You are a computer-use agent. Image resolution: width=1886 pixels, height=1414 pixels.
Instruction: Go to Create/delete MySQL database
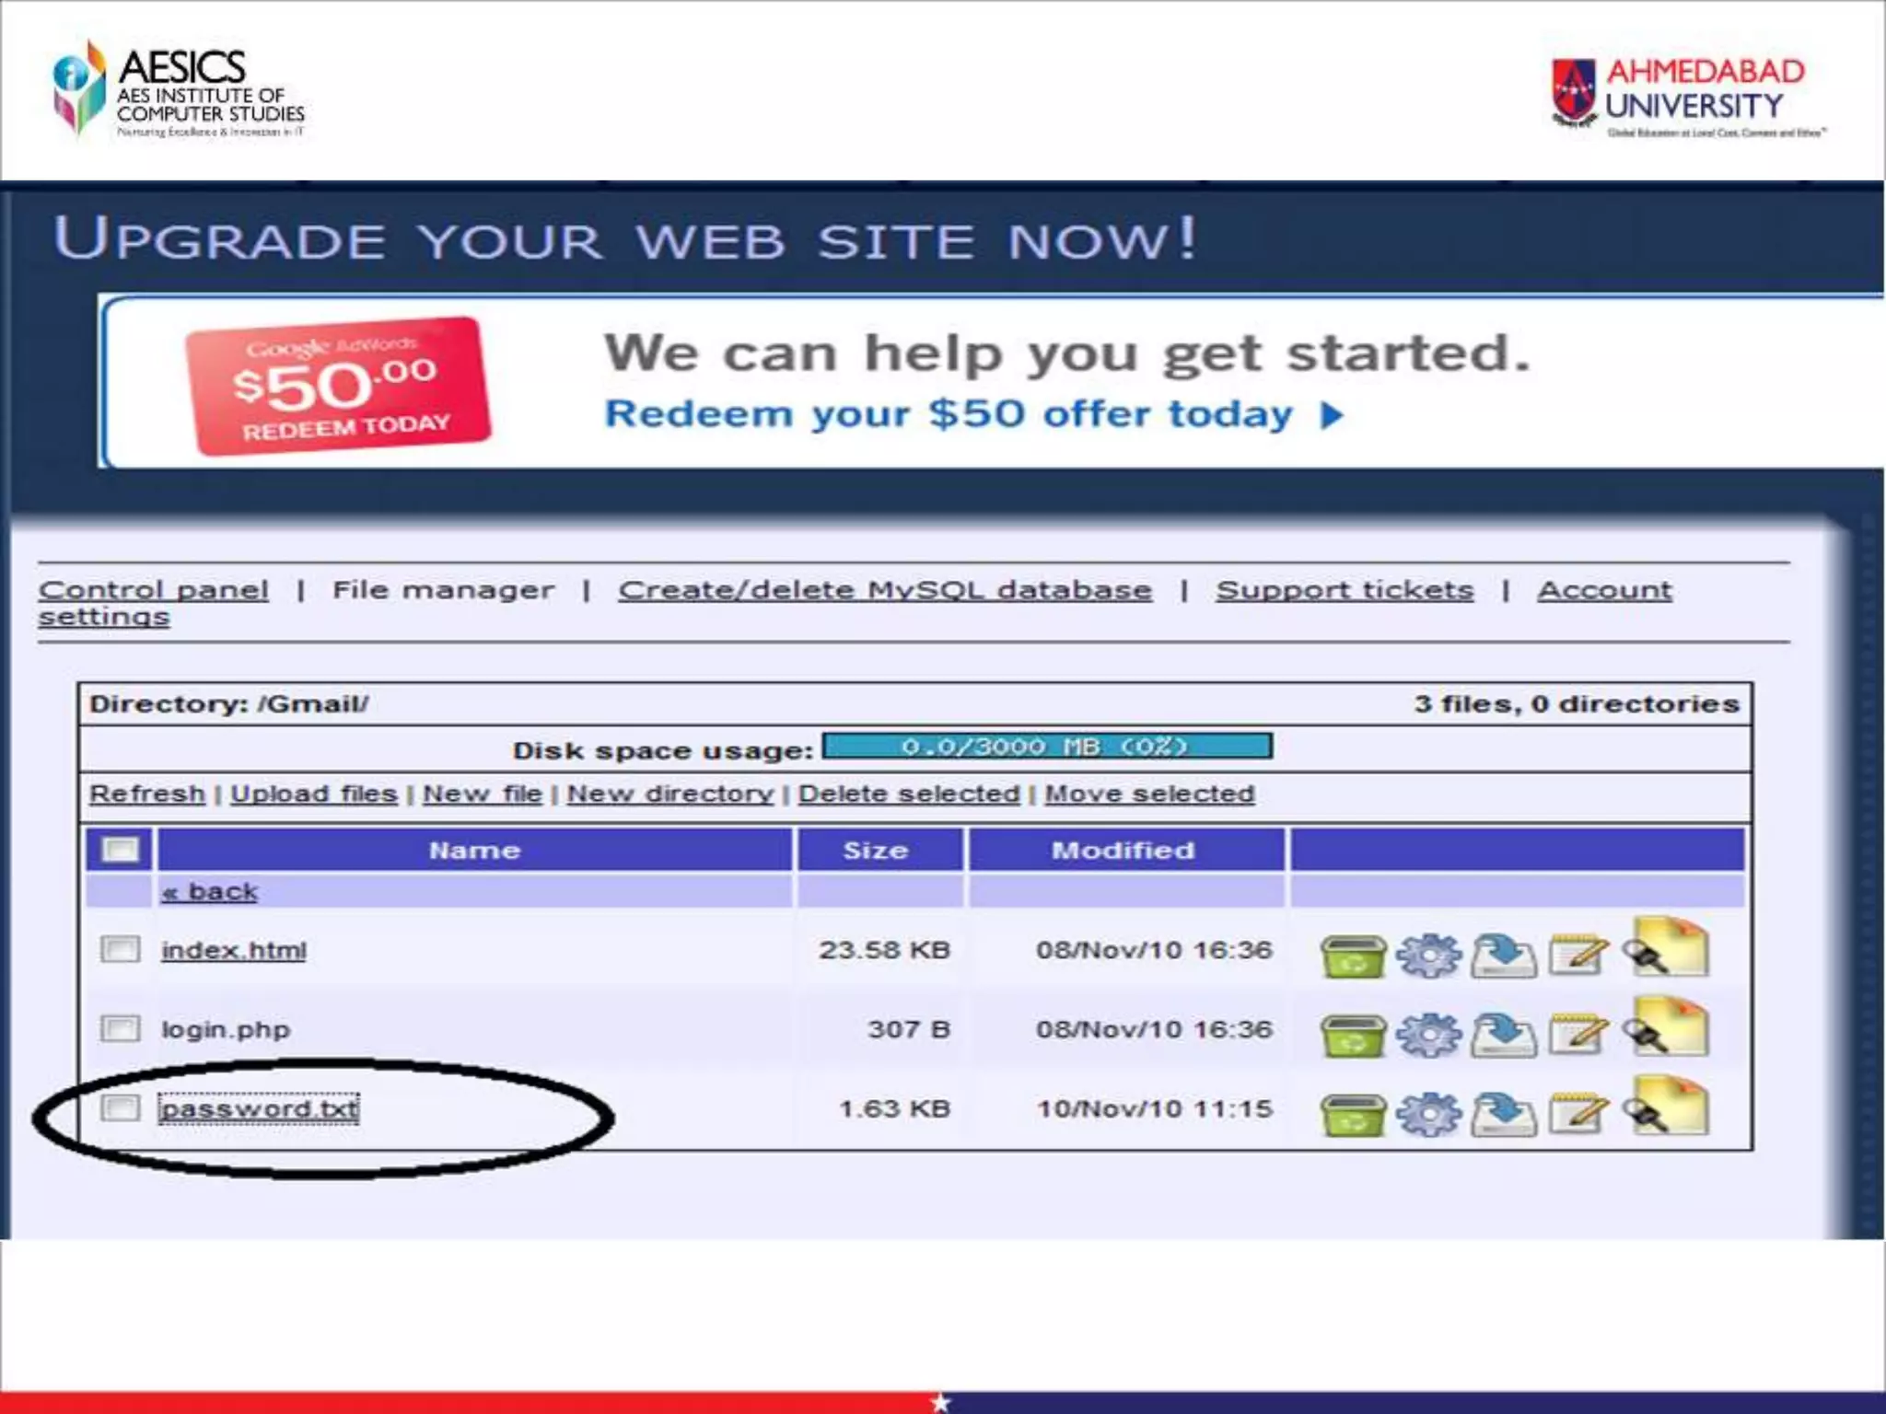pos(884,590)
